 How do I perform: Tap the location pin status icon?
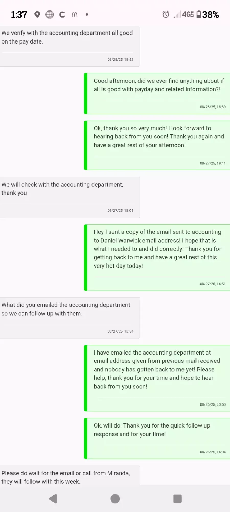37,15
